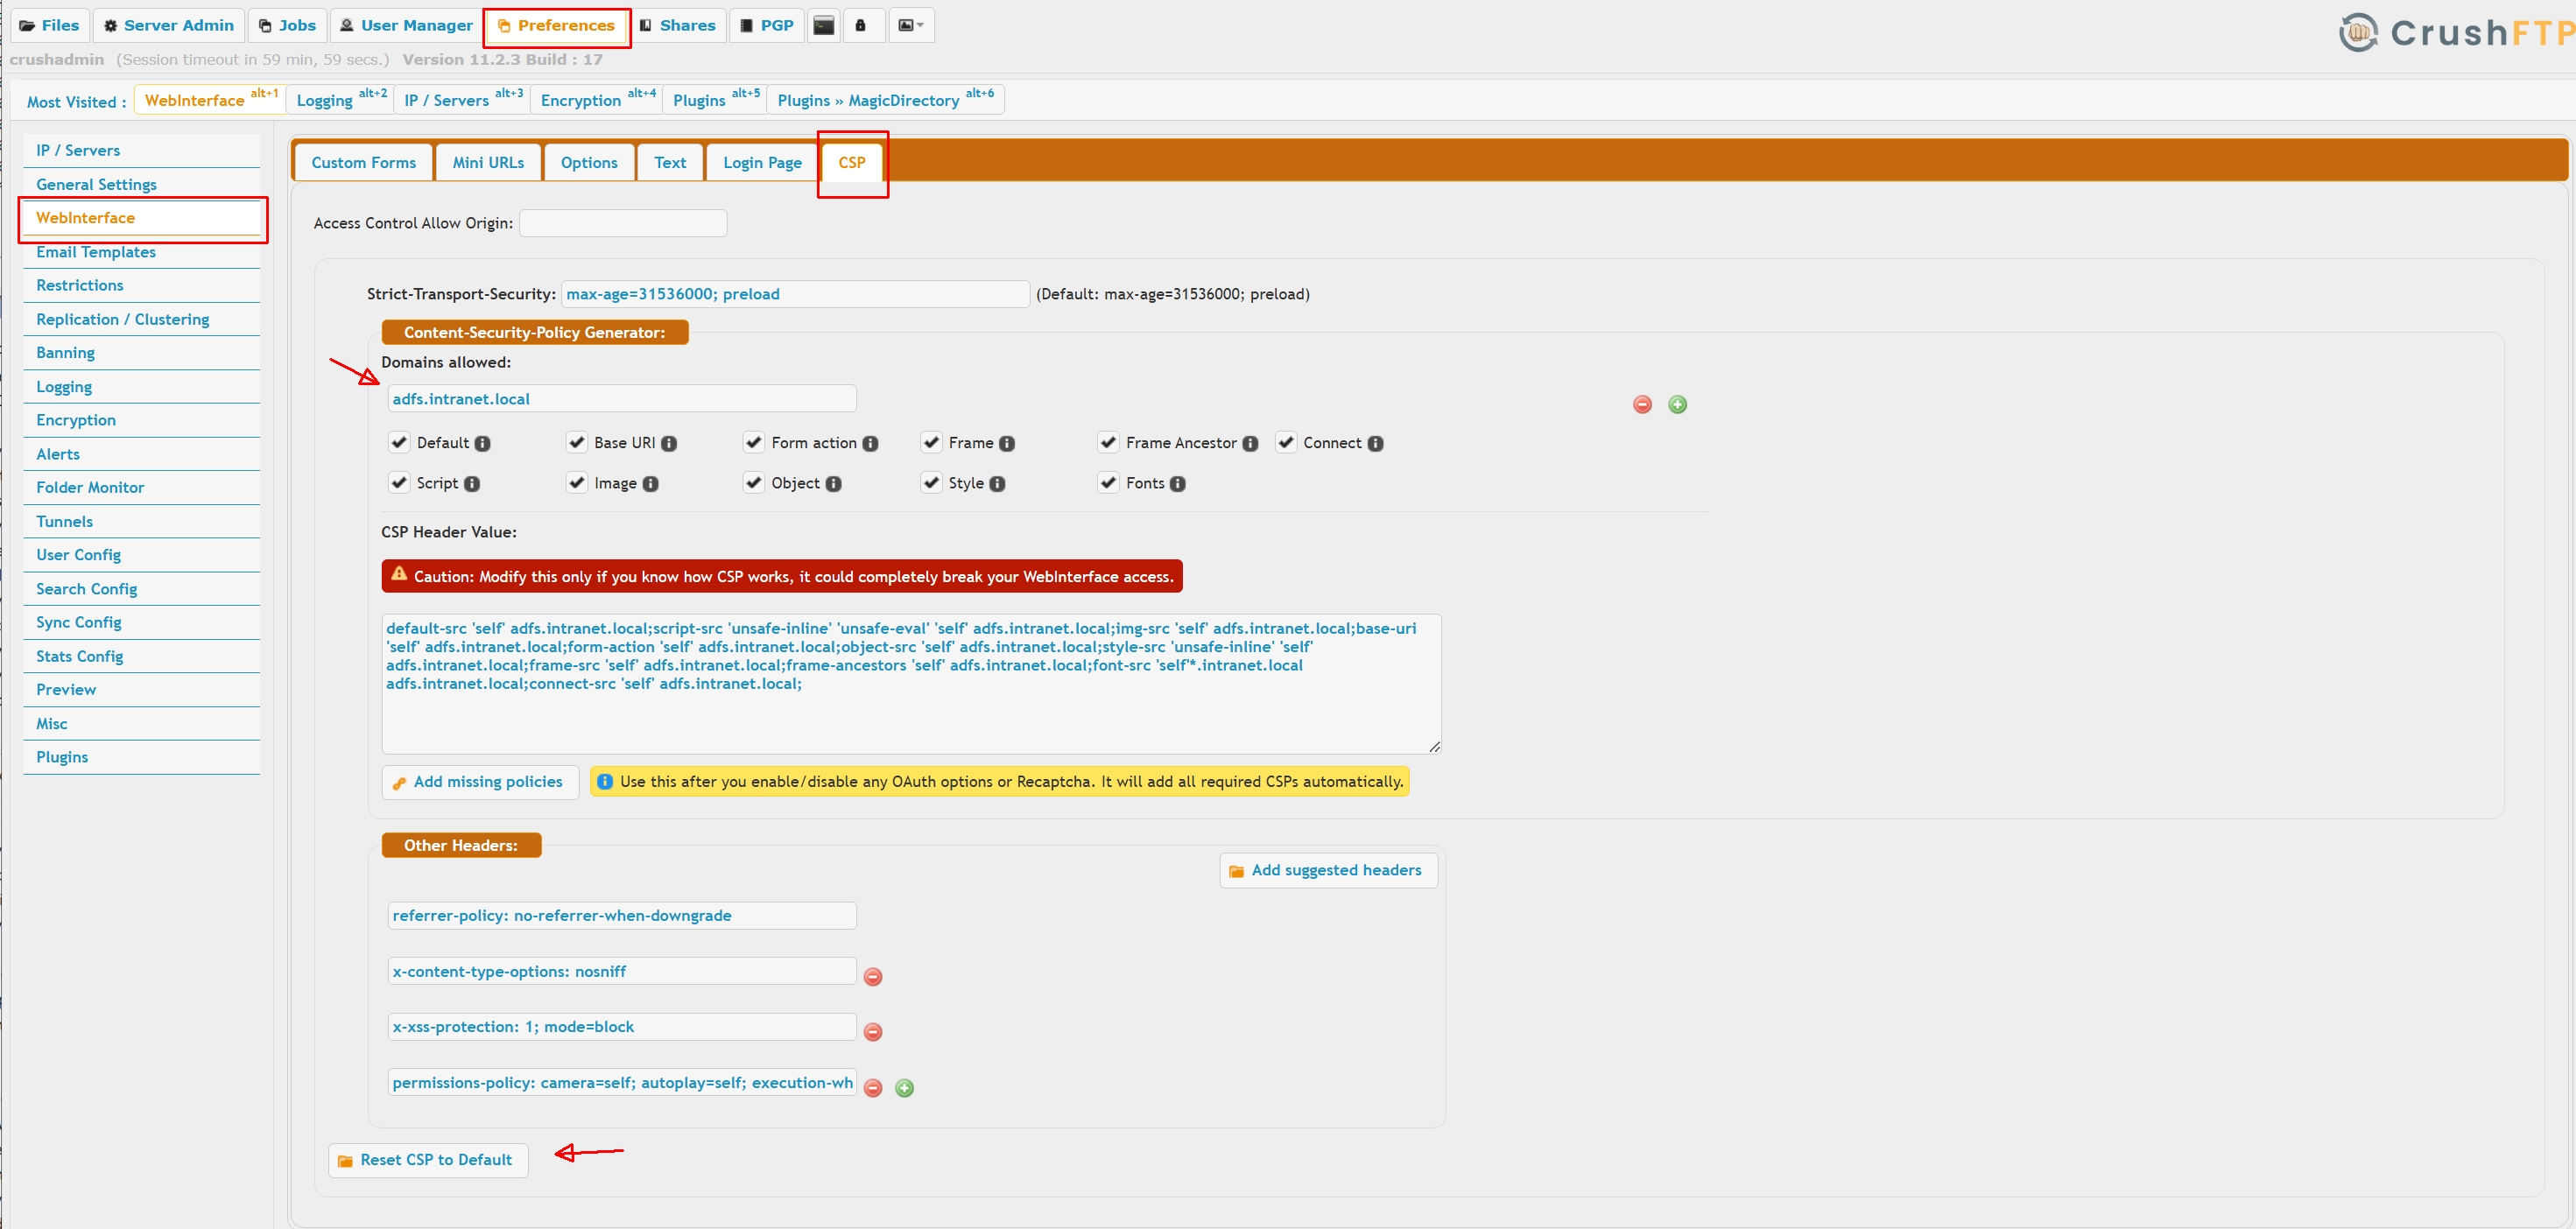Remove the x-xss-protection header

tap(873, 1032)
